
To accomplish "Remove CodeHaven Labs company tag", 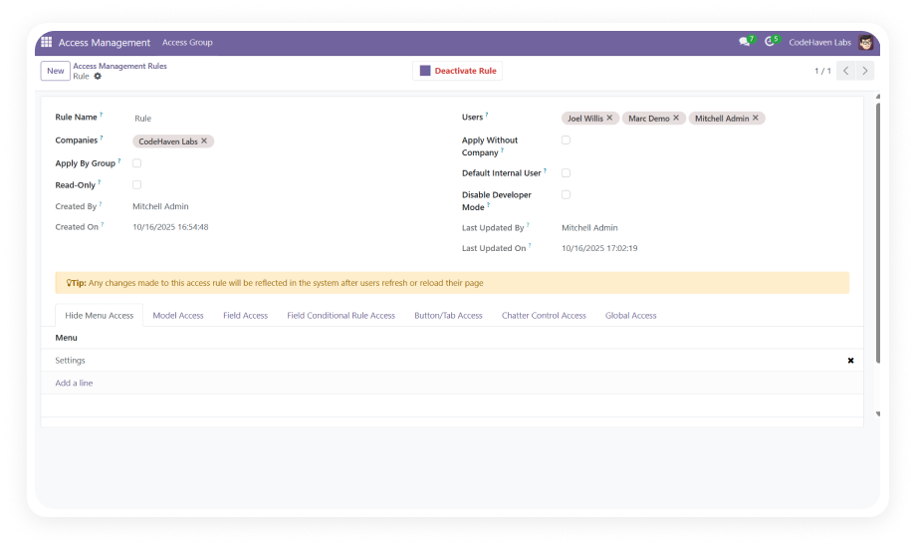I will click(x=204, y=140).
